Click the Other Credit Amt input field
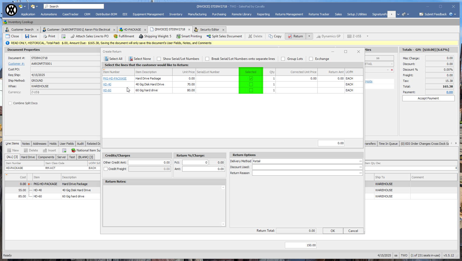The width and height of the screenshot is (462, 261). pos(149,162)
